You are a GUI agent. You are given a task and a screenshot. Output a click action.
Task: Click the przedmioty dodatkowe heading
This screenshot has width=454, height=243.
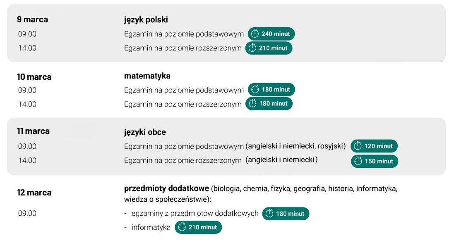pyautogui.click(x=166, y=188)
